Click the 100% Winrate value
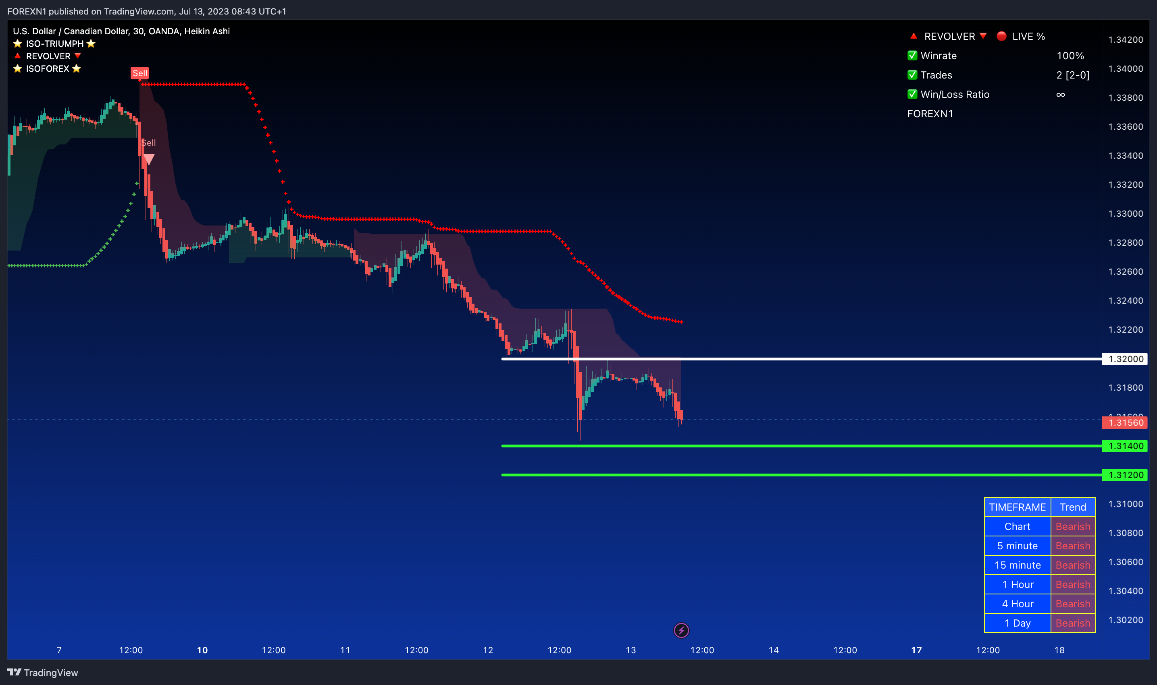This screenshot has height=685, width=1157. [1070, 56]
